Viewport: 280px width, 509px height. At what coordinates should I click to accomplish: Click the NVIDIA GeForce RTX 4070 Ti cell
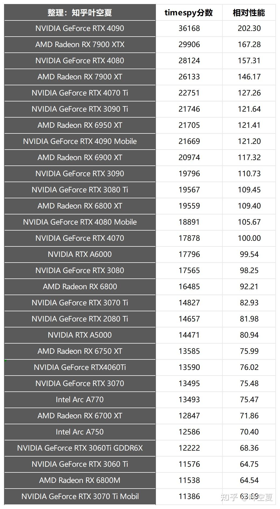[80, 93]
